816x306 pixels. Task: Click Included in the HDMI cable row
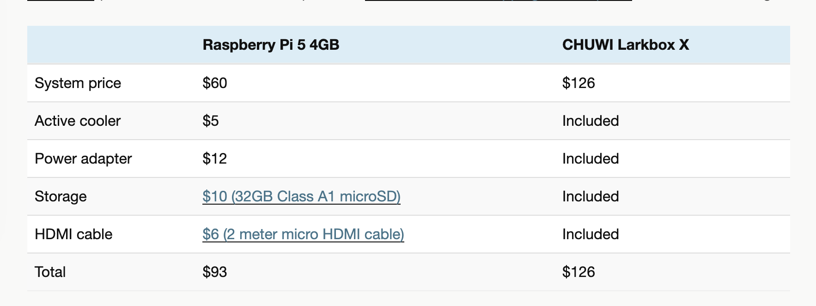click(x=591, y=234)
